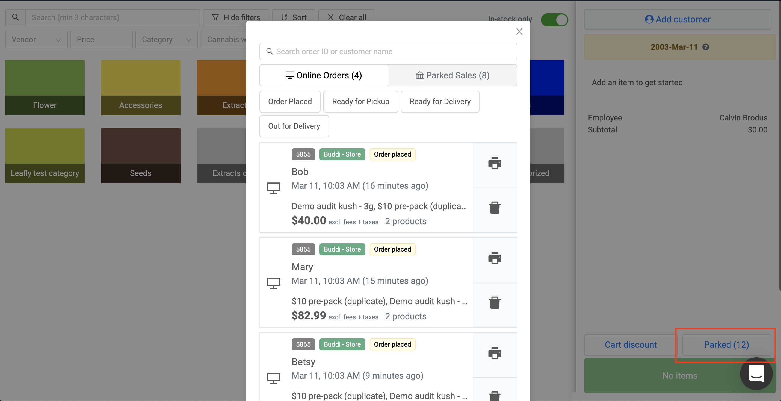This screenshot has height=401, width=781.
Task: Open the chat support bubble
Action: click(x=756, y=373)
